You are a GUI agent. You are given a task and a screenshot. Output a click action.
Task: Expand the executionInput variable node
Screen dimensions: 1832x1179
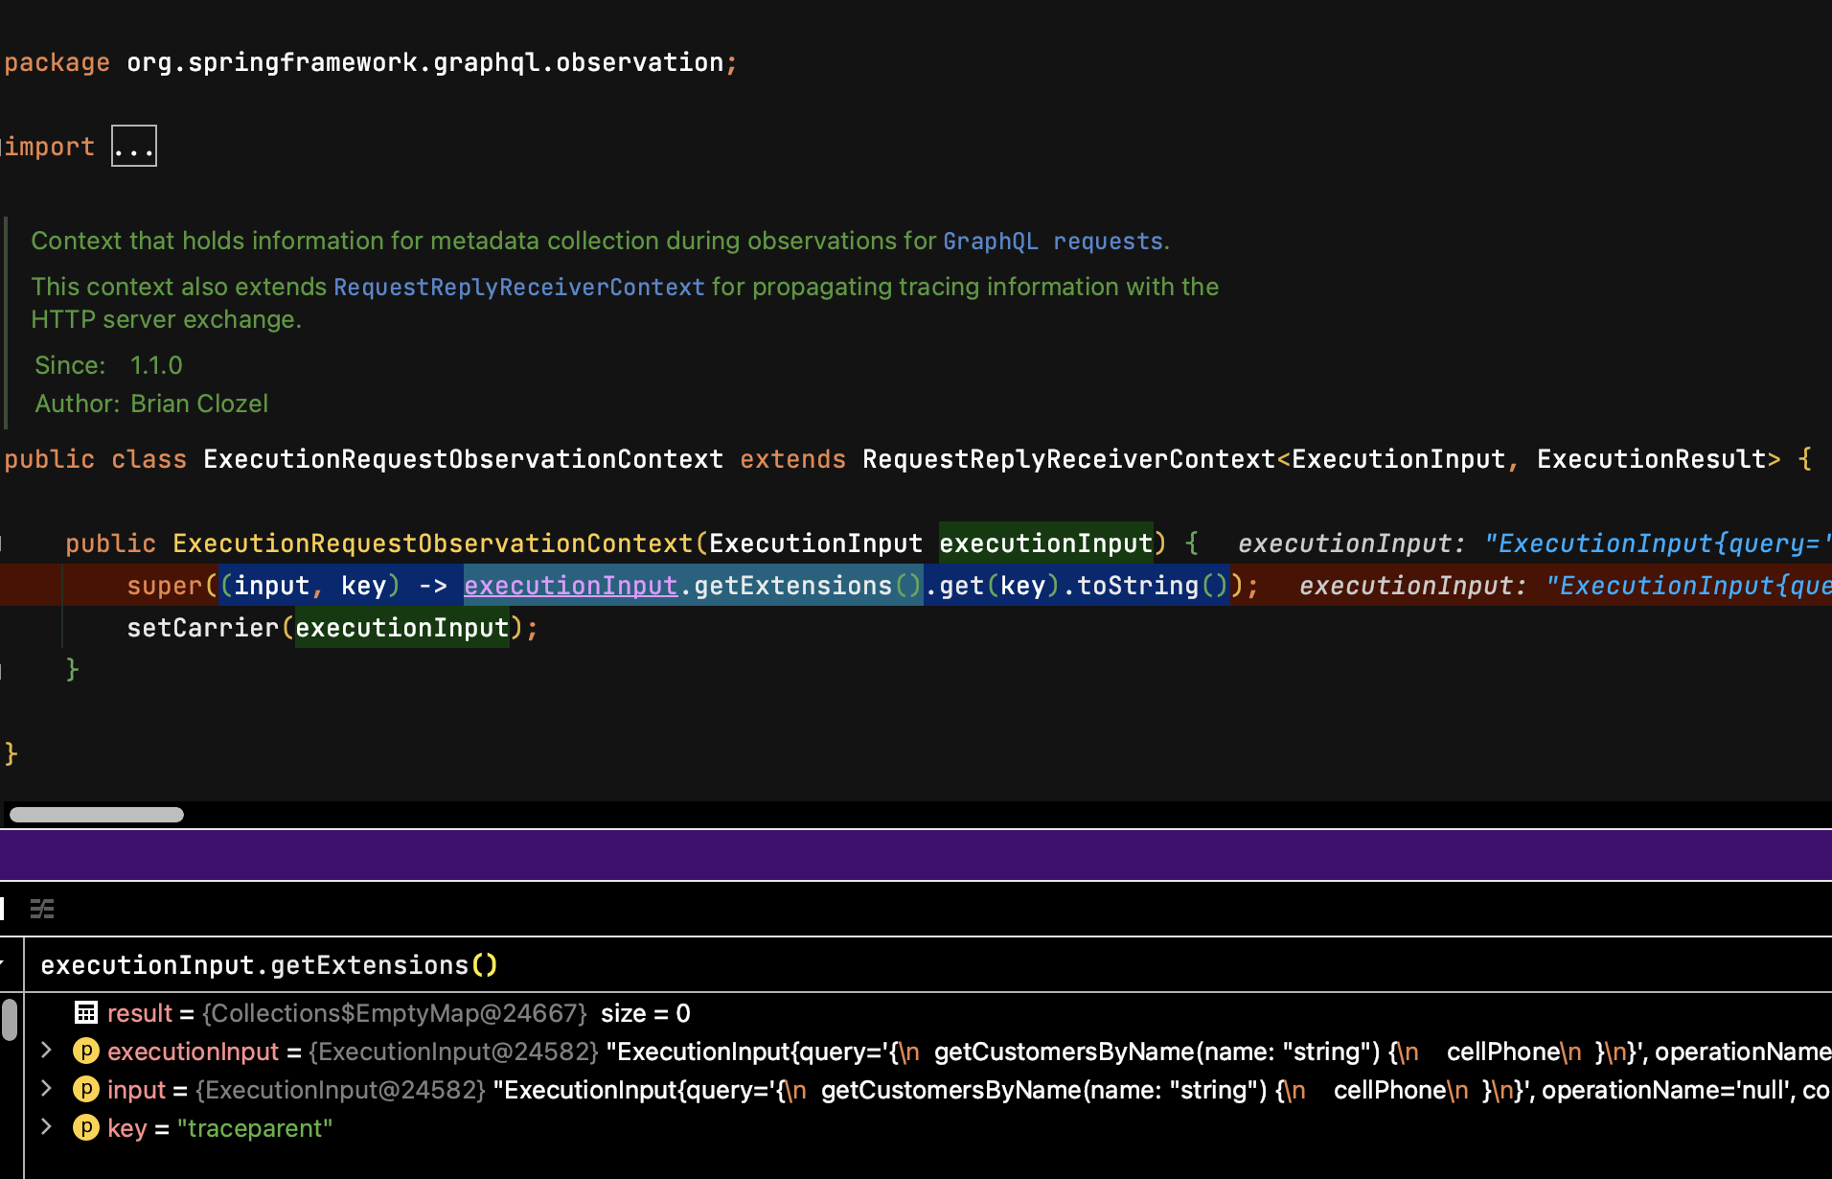tap(46, 1051)
